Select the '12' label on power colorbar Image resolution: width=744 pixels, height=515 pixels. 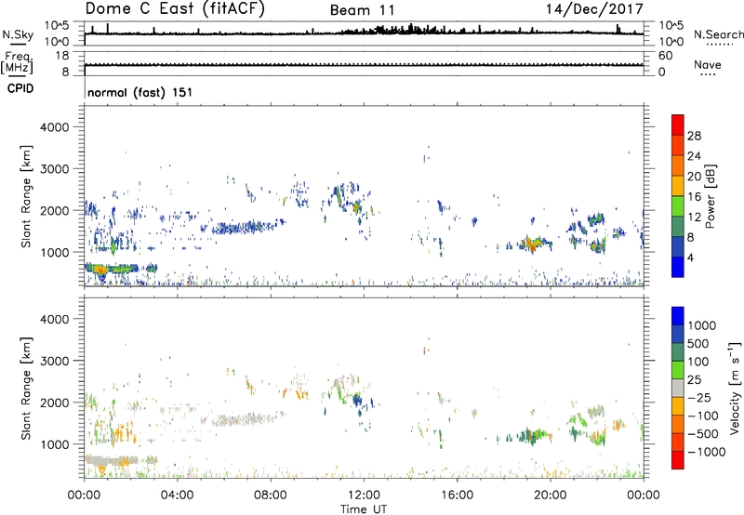[x=694, y=218]
